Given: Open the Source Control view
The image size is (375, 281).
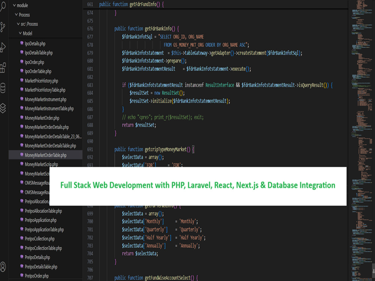Looking at the screenshot, I should tap(3, 27).
